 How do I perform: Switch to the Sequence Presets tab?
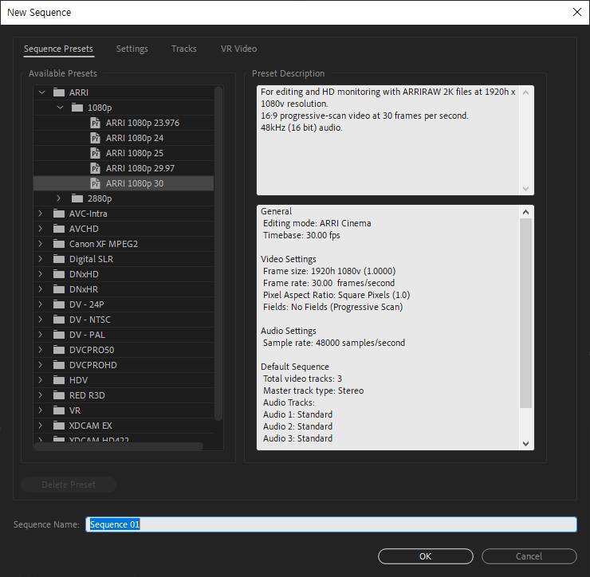pyautogui.click(x=58, y=49)
